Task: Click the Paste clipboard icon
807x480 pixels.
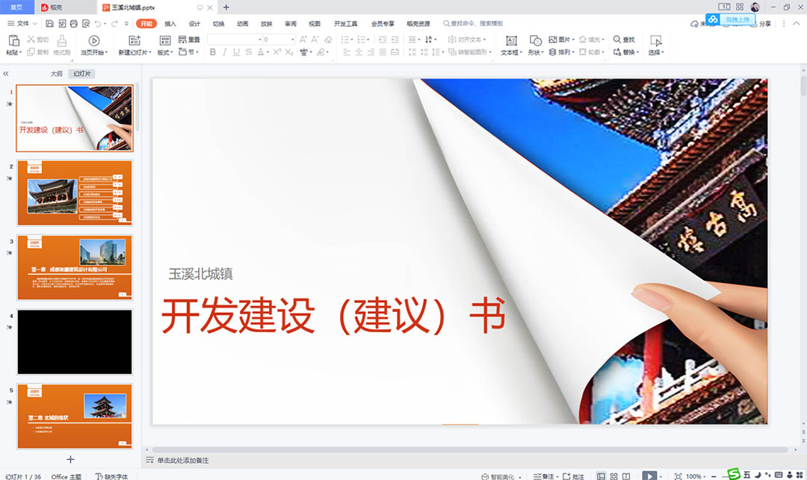Action: 13,40
